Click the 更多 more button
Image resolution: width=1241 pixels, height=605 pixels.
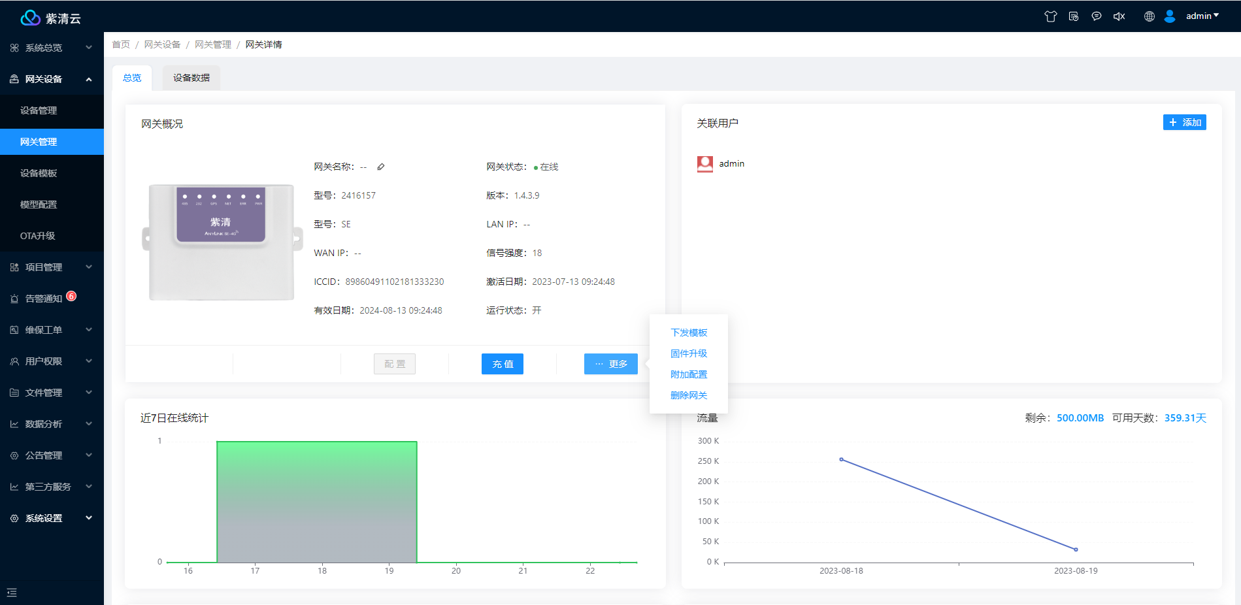611,364
